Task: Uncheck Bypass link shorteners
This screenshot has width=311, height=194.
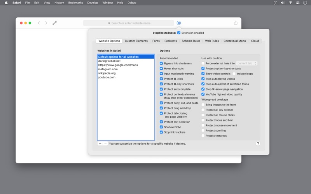Action: [161, 63]
